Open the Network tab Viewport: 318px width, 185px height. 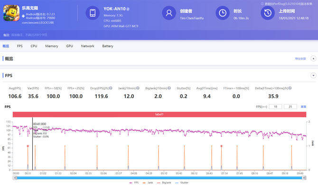point(88,46)
